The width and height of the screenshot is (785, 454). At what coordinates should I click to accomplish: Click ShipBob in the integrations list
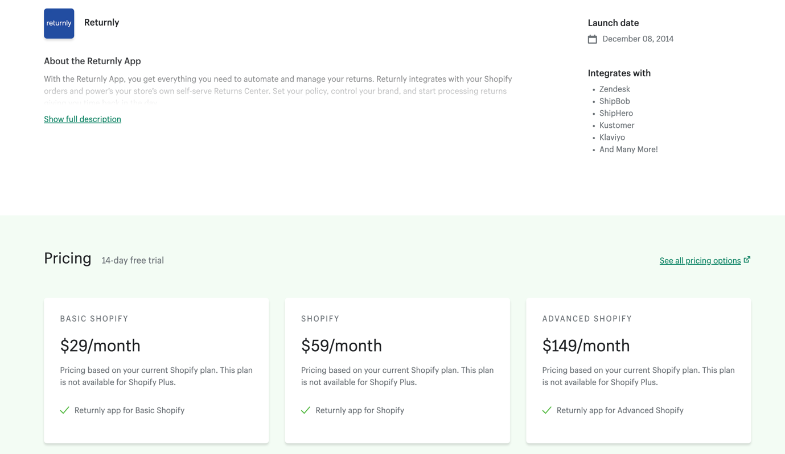pyautogui.click(x=615, y=101)
